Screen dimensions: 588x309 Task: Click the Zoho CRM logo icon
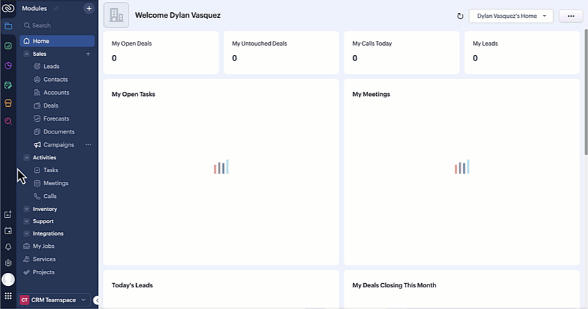coord(8,9)
